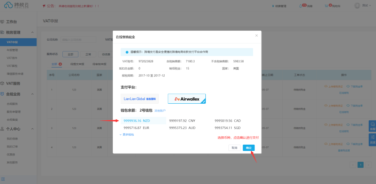The width and height of the screenshot is (376, 184).
Task: Select the AUD wallet balance
Action: tap(182, 128)
